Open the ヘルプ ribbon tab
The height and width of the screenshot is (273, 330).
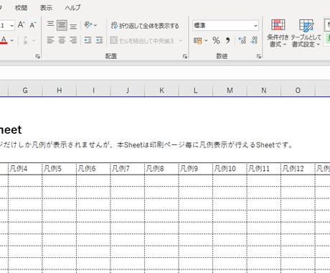72,8
